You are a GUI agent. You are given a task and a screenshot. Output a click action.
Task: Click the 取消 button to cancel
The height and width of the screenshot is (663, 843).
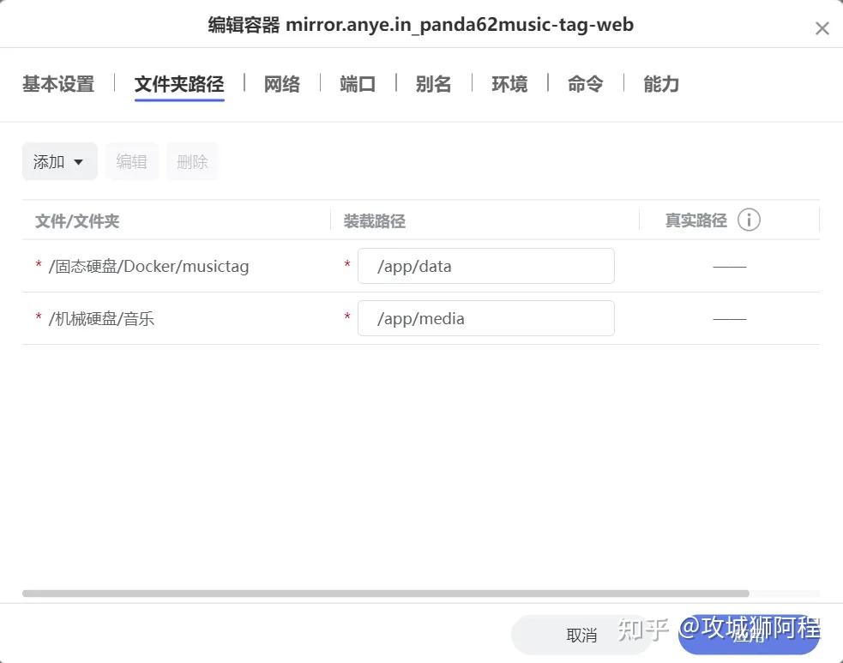[582, 635]
